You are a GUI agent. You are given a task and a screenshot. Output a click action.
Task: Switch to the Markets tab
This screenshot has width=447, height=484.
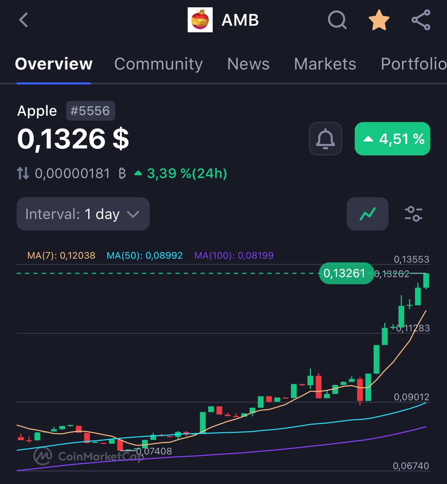pos(325,64)
